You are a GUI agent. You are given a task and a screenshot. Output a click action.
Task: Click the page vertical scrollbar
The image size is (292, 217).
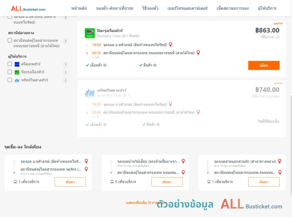[x=291, y=145]
